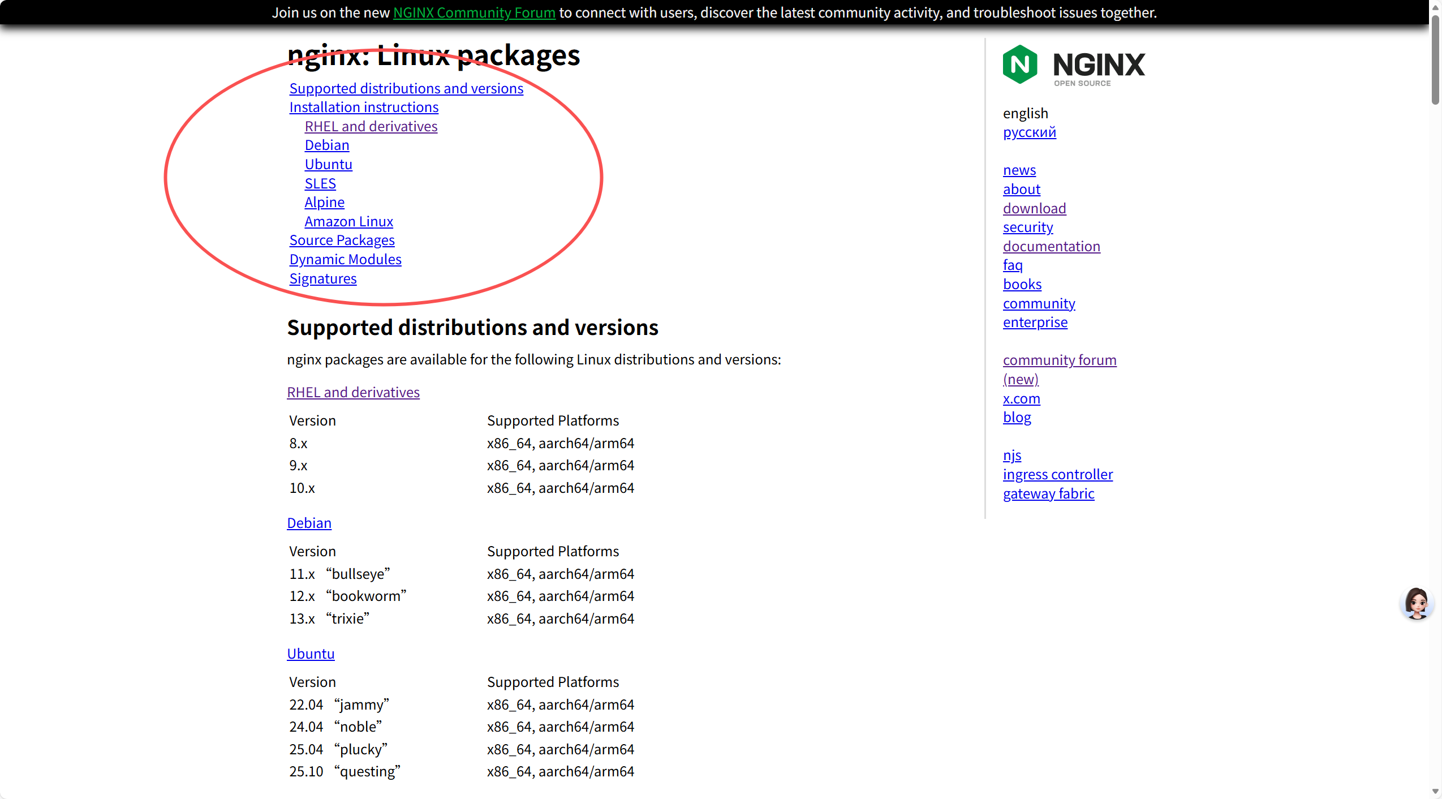The height and width of the screenshot is (799, 1442).
Task: Jump to Amazon Linux installation section
Action: tap(348, 221)
